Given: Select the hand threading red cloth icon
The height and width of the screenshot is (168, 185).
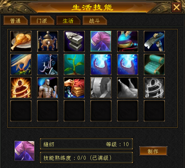Looking at the screenshot, I should (x=74, y=88).
